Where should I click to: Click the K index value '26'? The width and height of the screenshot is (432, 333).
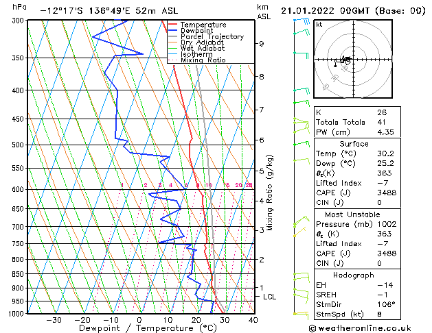tap(382, 112)
